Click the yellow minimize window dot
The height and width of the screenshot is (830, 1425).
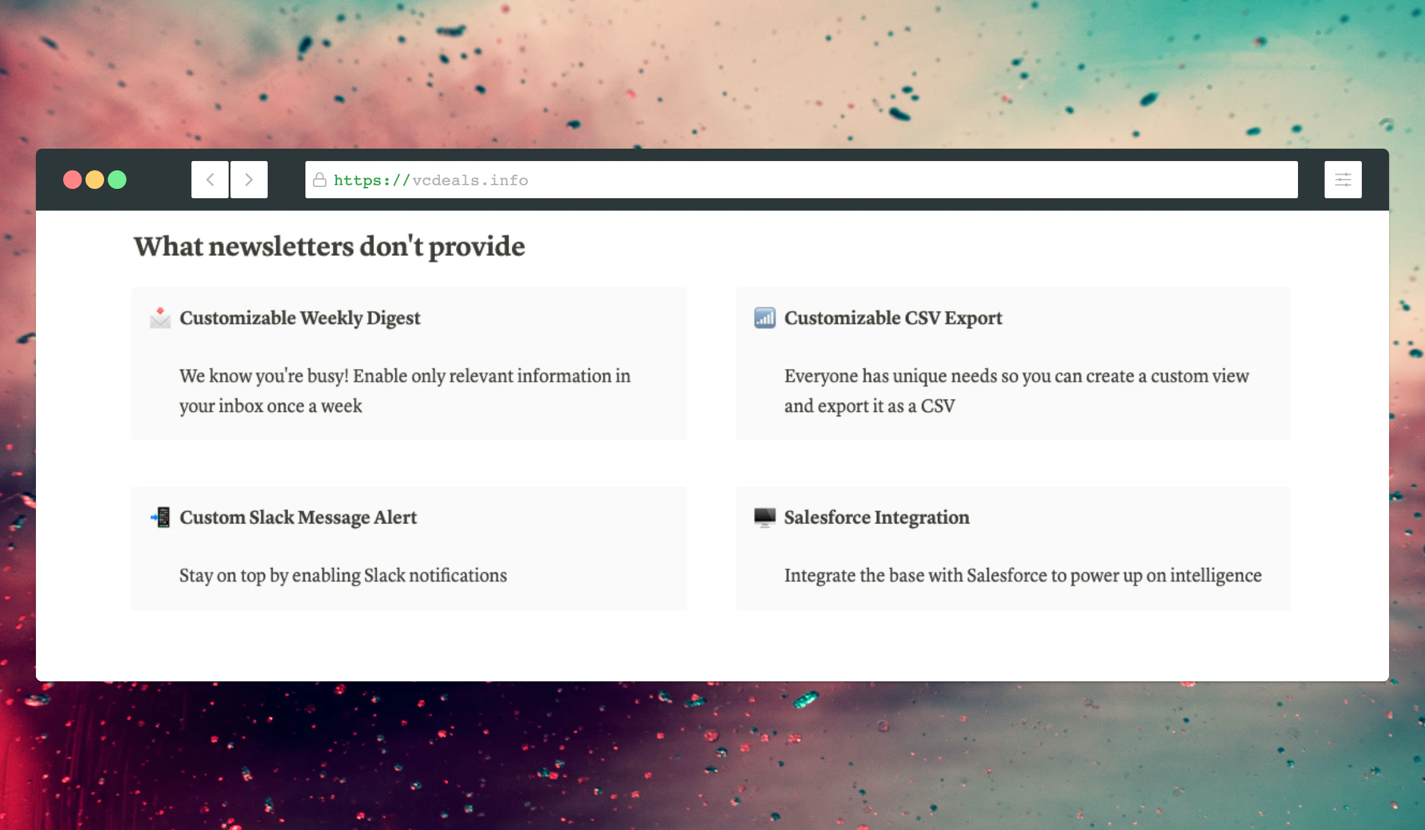pos(95,180)
